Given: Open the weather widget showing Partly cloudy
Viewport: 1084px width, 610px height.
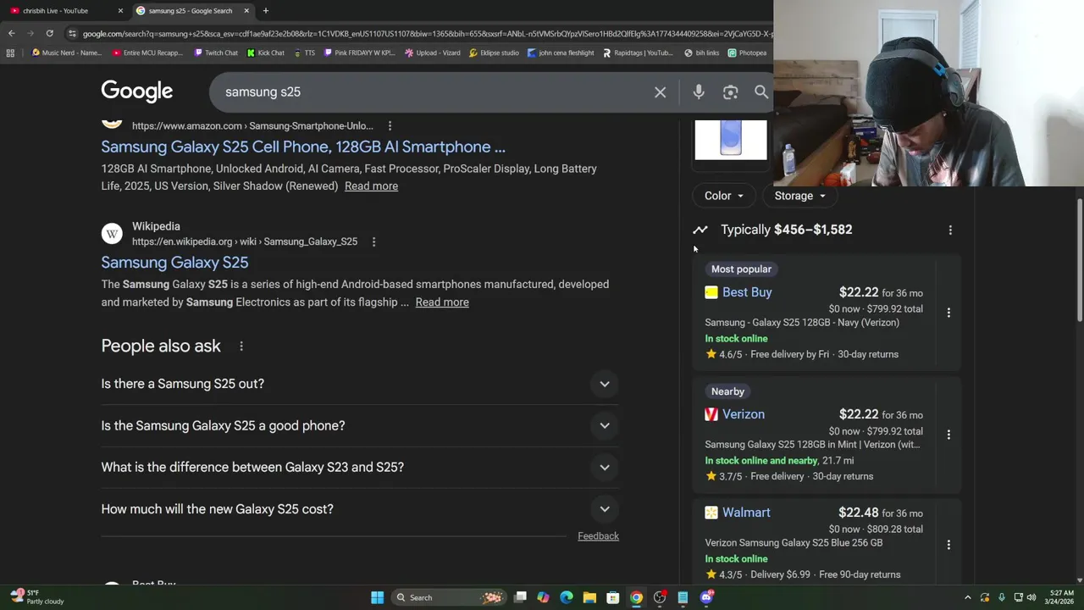Looking at the screenshot, I should 36,597.
